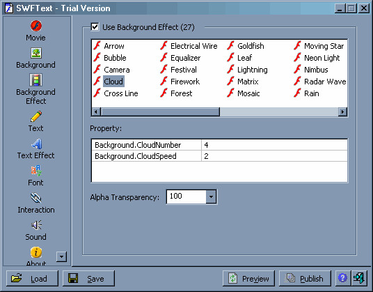
Task: Click the effect list horizontal scrollbar thumb
Action: pyautogui.click(x=160, y=112)
